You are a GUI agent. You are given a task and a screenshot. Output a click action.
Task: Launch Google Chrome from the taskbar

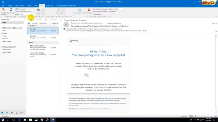(x=42, y=120)
